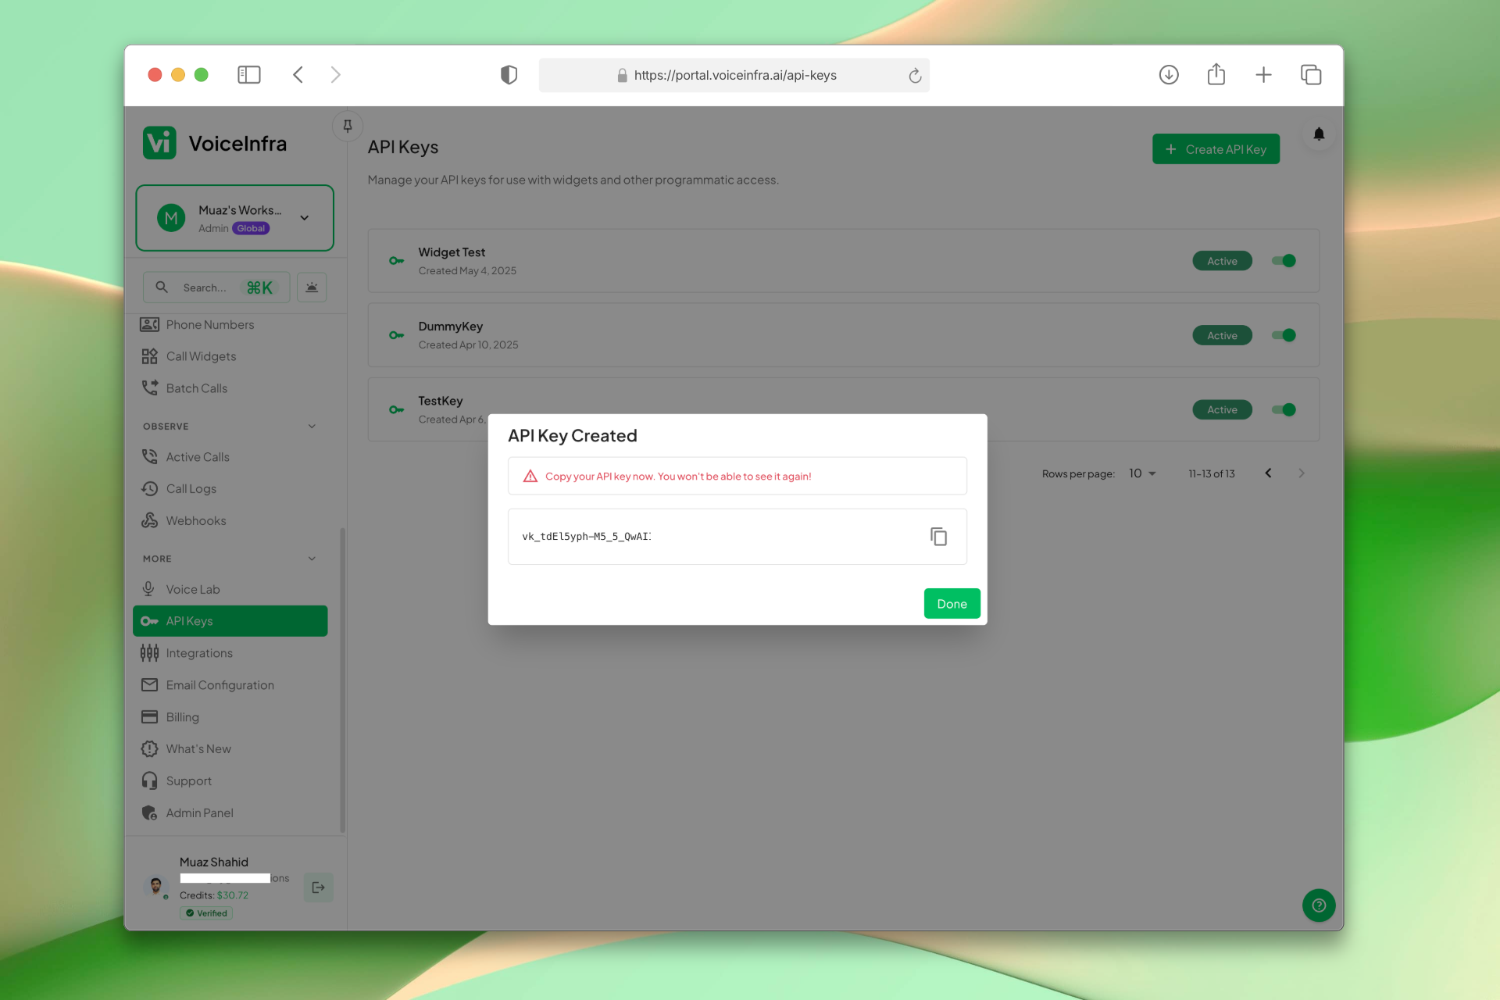The height and width of the screenshot is (1000, 1500).
Task: Toggle the TestKey active switch
Action: [x=1284, y=409]
